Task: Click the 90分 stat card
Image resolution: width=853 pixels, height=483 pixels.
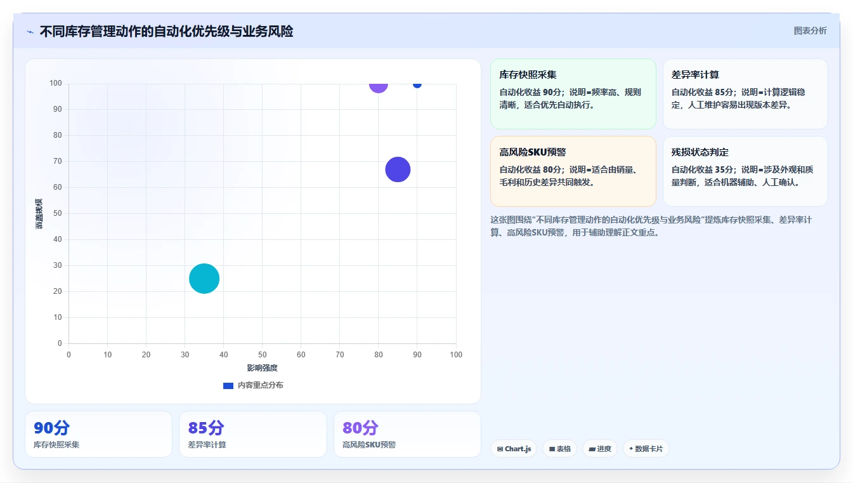Action: pyautogui.click(x=98, y=434)
